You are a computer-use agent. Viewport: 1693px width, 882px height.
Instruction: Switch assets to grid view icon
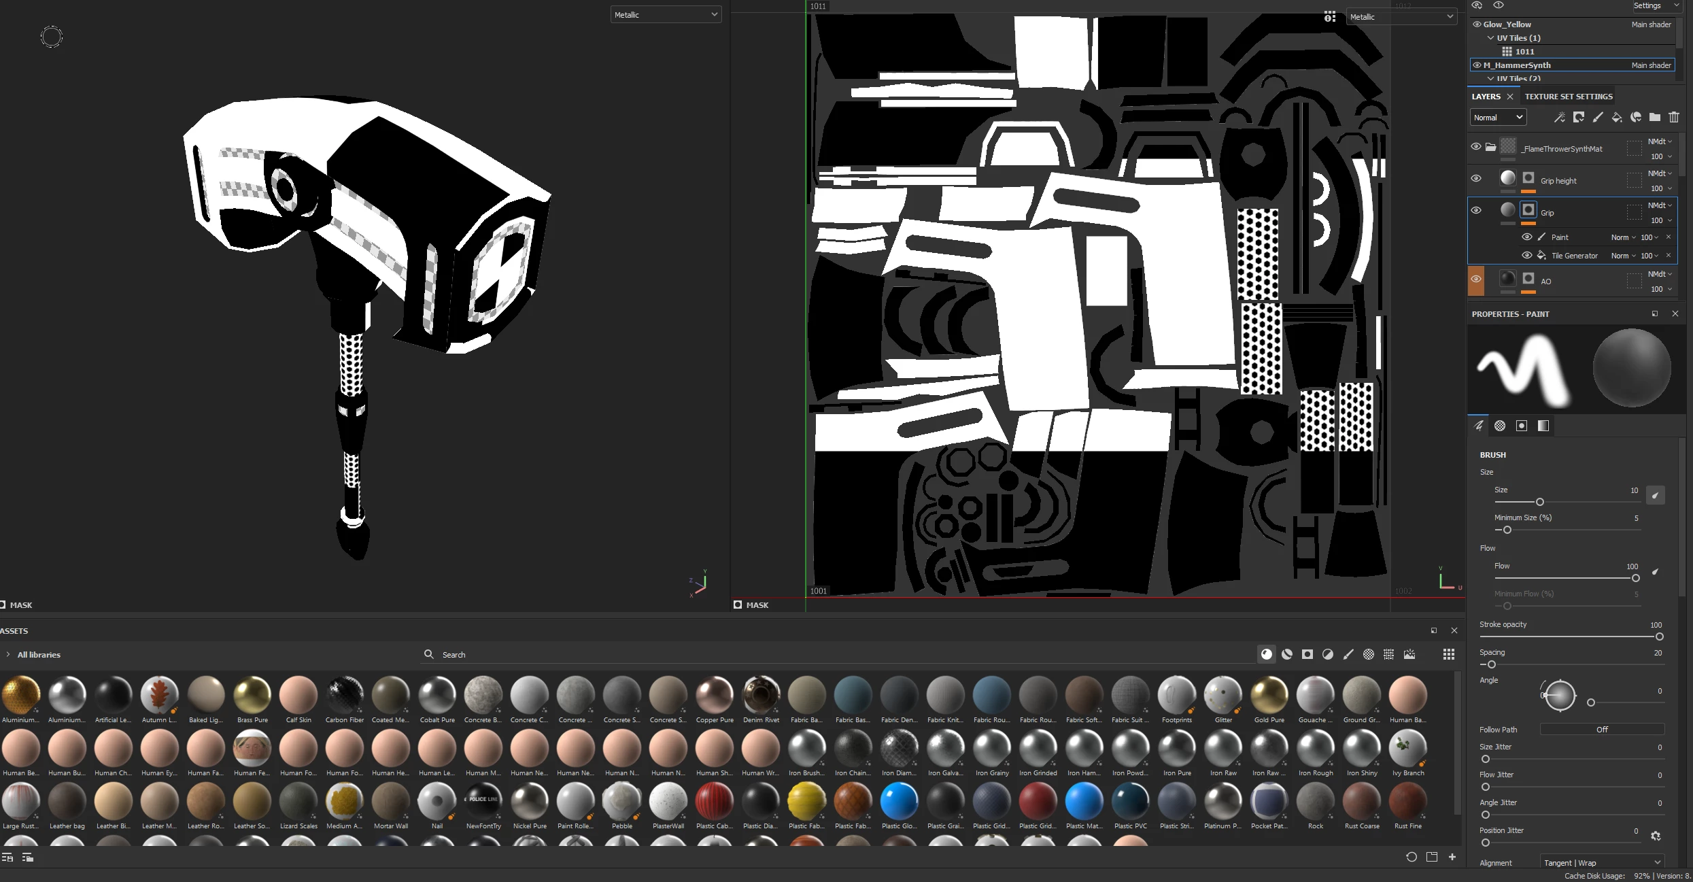1449,654
